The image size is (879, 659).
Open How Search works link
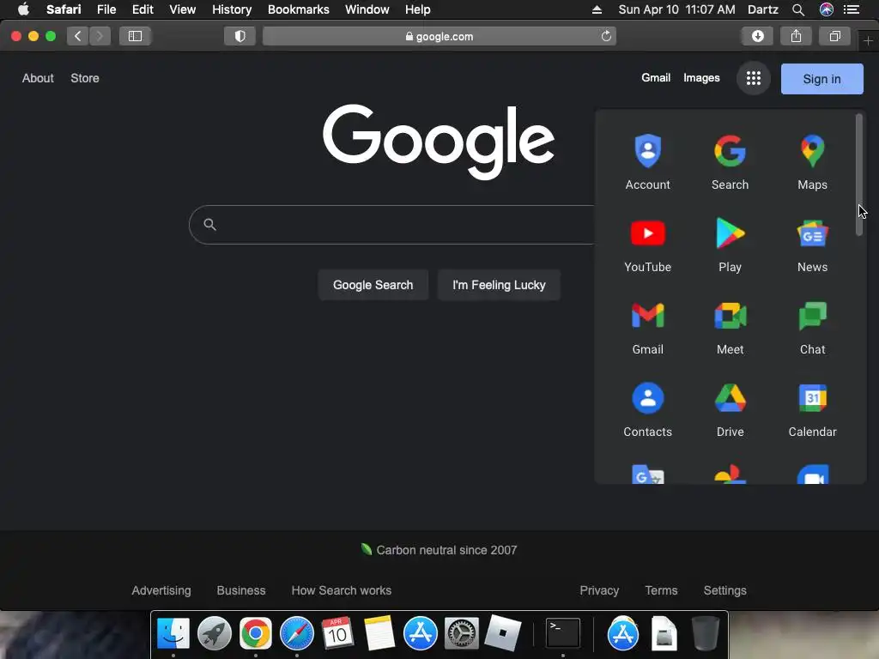pos(342,590)
